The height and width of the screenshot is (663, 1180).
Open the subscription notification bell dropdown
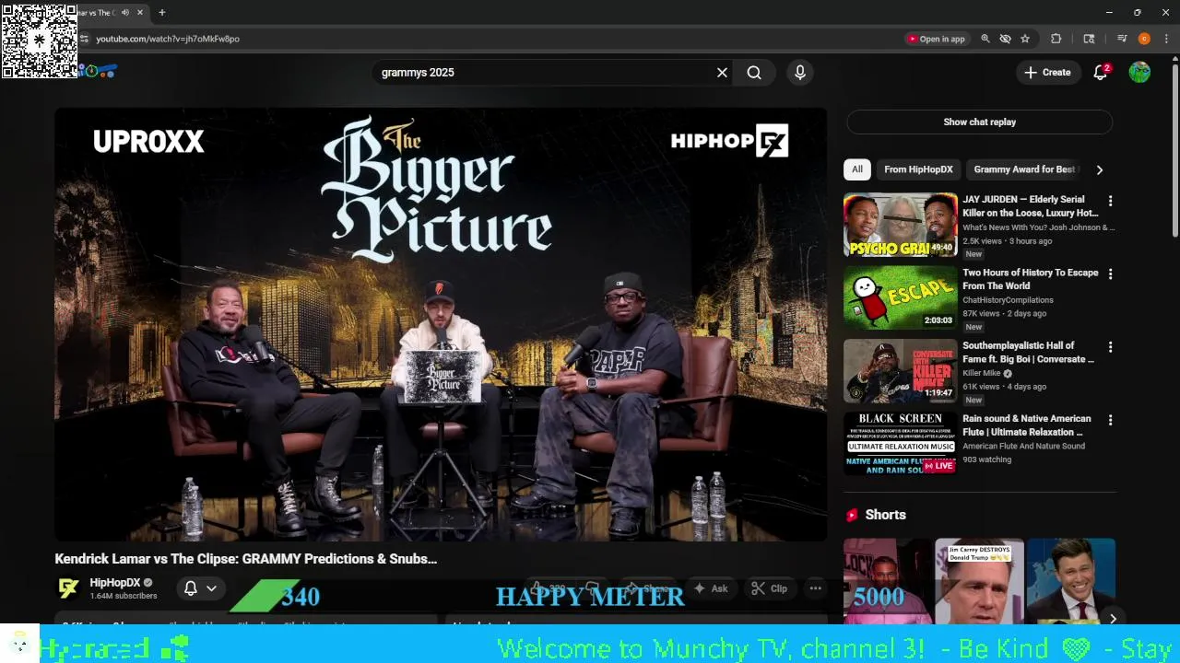click(200, 588)
